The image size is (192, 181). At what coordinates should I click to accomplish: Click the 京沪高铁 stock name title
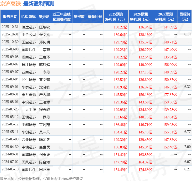click(11, 4)
